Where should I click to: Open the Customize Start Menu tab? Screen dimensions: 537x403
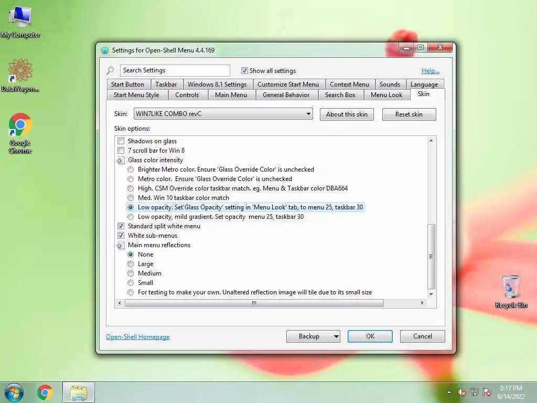point(288,84)
